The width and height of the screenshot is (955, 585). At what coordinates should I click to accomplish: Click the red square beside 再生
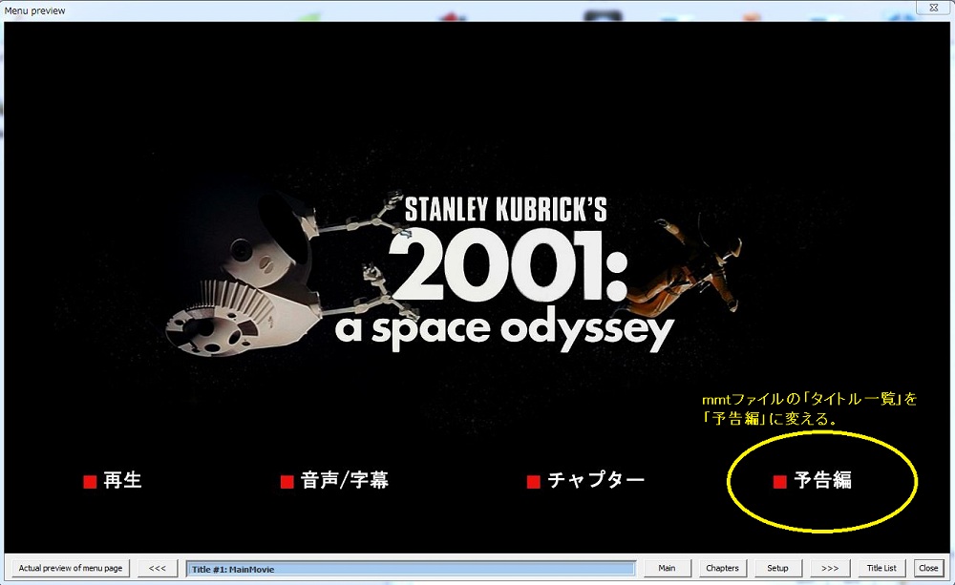tap(90, 482)
